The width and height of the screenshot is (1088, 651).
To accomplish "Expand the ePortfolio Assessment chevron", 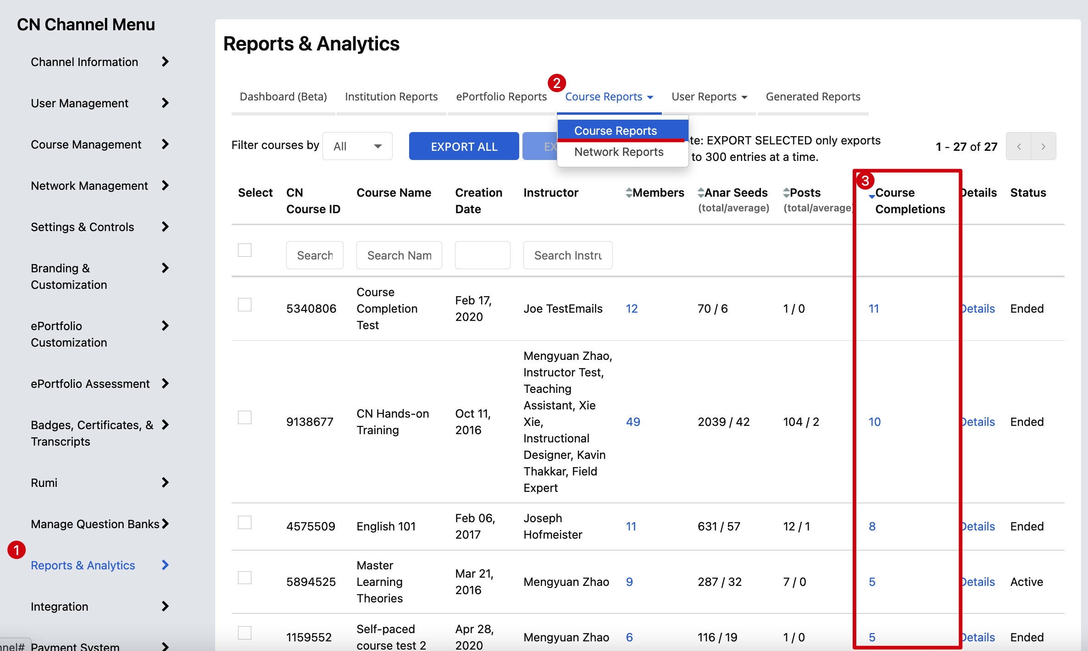I will coord(166,384).
